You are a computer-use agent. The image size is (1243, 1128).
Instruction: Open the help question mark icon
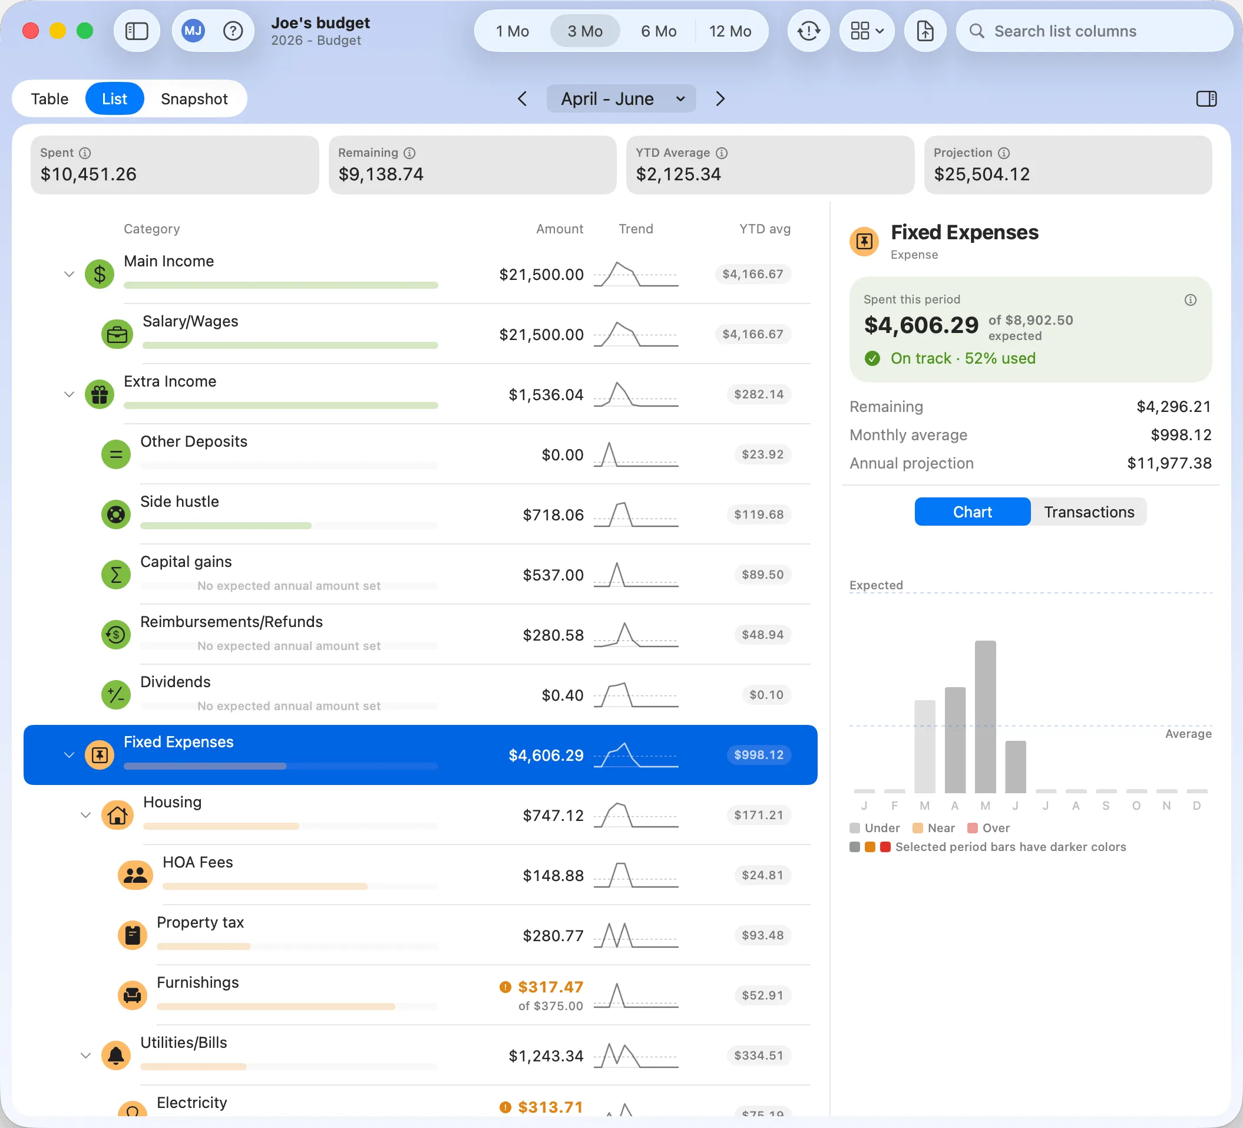click(233, 31)
